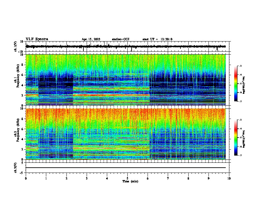Click the 'station=OUI' label
The image size is (258, 200).
coord(121,39)
